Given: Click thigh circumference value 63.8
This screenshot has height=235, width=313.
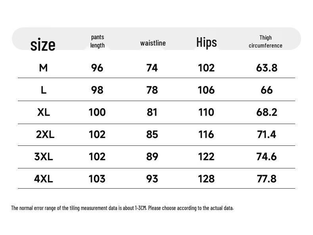Looking at the screenshot, I should click(267, 68).
